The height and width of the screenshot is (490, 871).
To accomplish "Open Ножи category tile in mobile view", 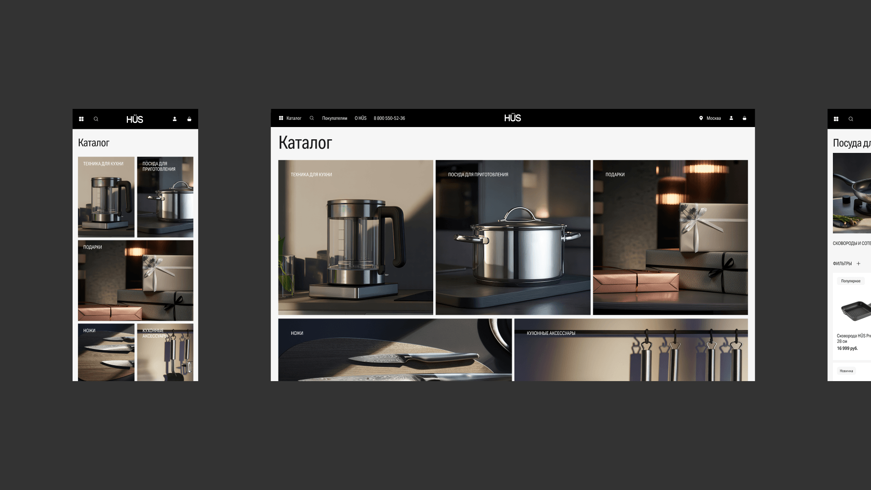I will 106,352.
